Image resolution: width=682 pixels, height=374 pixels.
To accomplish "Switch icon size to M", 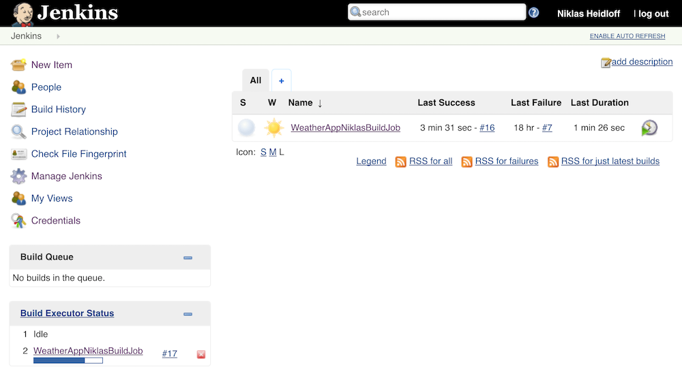I will click(273, 152).
